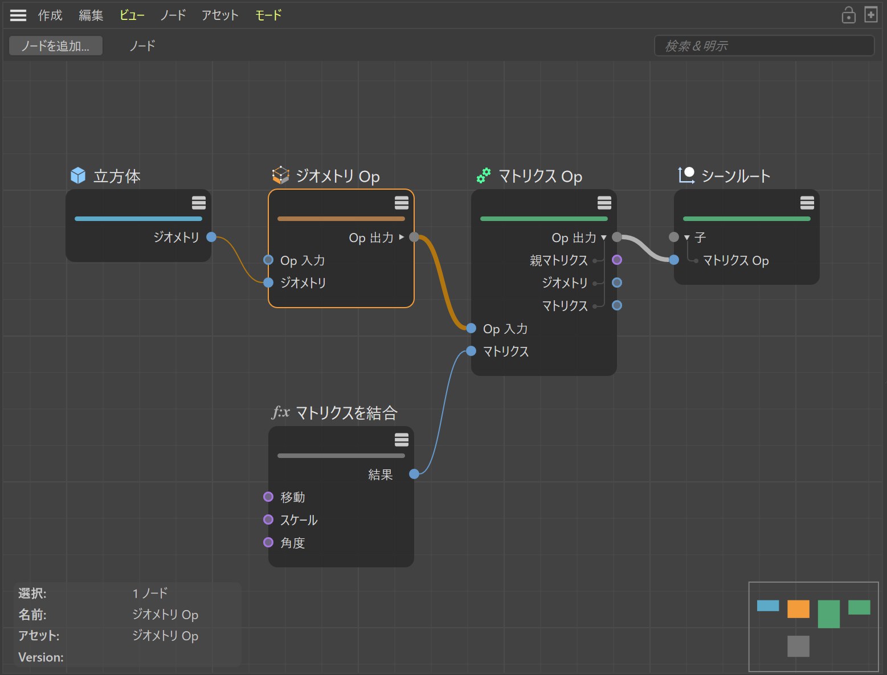Click the マトリクス Op node's マトリクス input port
Image resolution: width=887 pixels, height=675 pixels.
coord(471,351)
